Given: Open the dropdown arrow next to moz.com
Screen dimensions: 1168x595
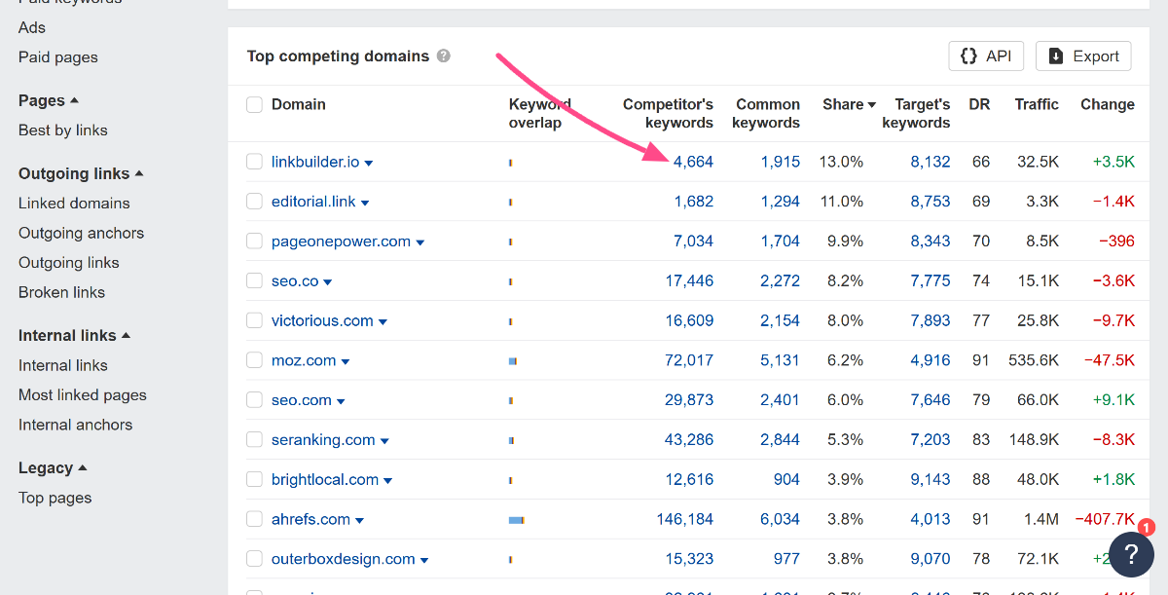Looking at the screenshot, I should click(346, 362).
